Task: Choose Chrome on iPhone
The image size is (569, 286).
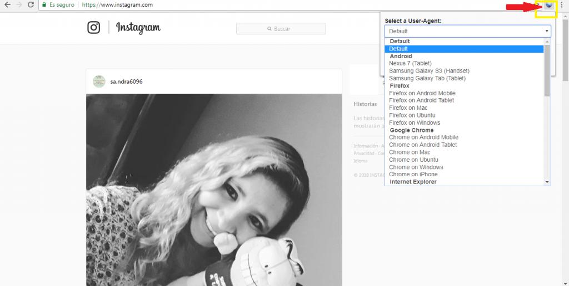Action: tap(464, 174)
